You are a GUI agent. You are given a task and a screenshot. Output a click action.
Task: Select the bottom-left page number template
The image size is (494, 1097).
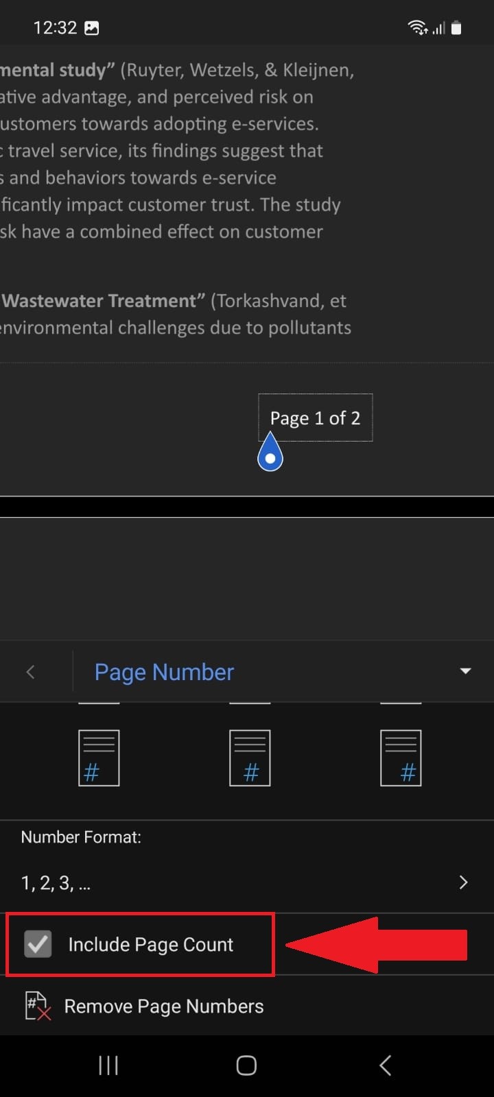pos(99,758)
